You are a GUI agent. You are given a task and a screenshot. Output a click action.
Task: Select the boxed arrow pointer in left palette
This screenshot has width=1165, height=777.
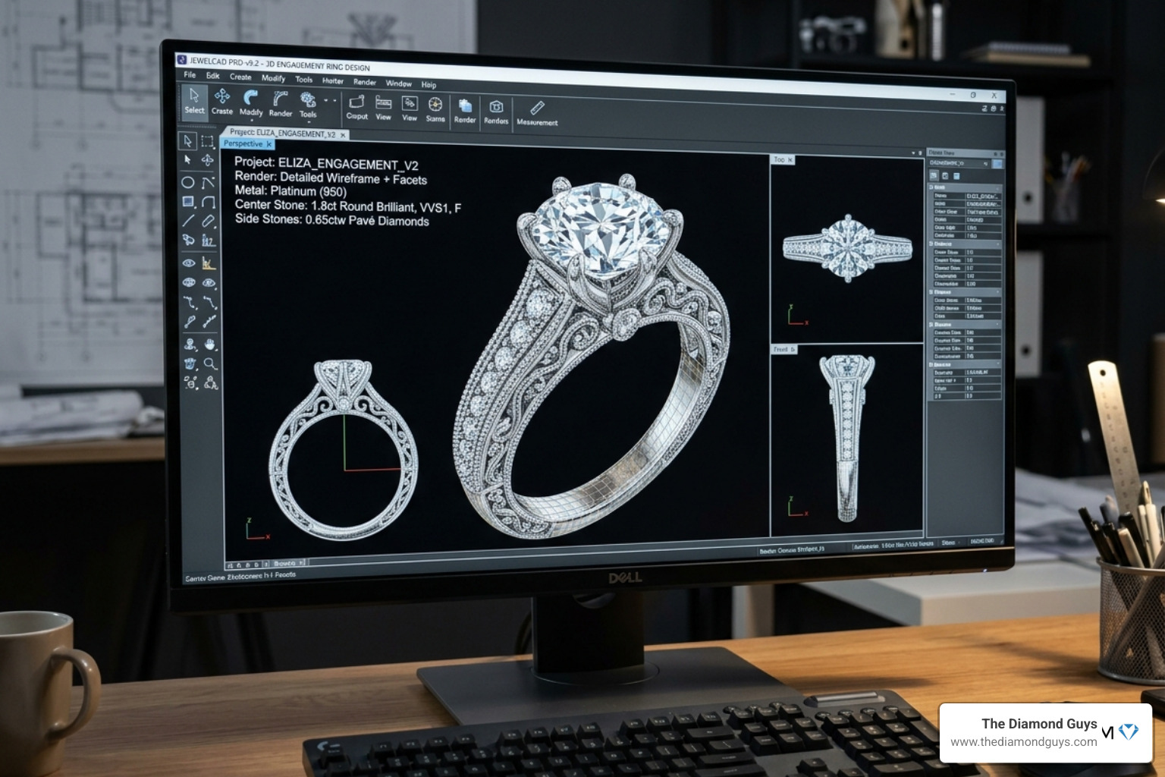[187, 141]
